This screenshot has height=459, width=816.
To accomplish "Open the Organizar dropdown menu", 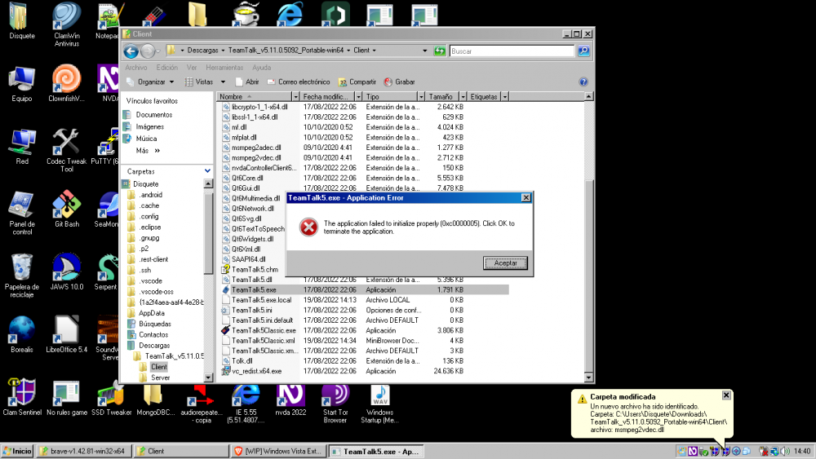I will coord(151,82).
